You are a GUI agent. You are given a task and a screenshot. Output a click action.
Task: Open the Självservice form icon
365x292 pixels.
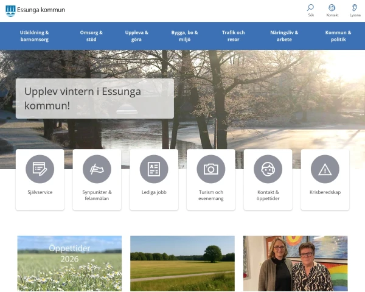coord(40,169)
